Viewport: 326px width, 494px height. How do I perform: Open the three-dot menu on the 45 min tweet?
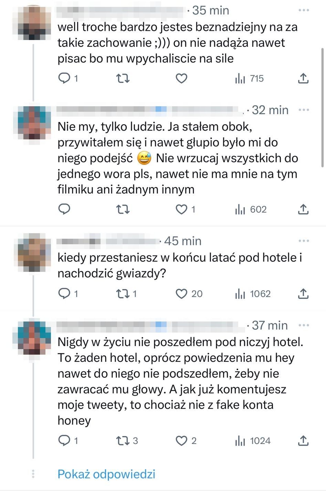click(x=303, y=241)
